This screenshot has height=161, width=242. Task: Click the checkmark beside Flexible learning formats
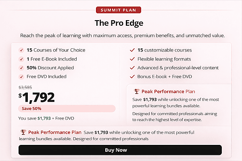click(132, 59)
